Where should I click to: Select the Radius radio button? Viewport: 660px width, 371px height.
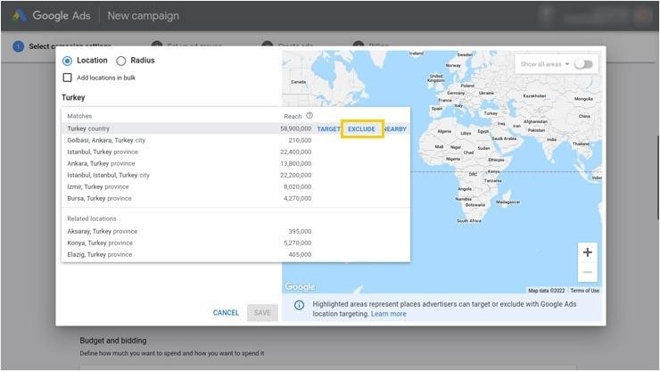coord(121,61)
